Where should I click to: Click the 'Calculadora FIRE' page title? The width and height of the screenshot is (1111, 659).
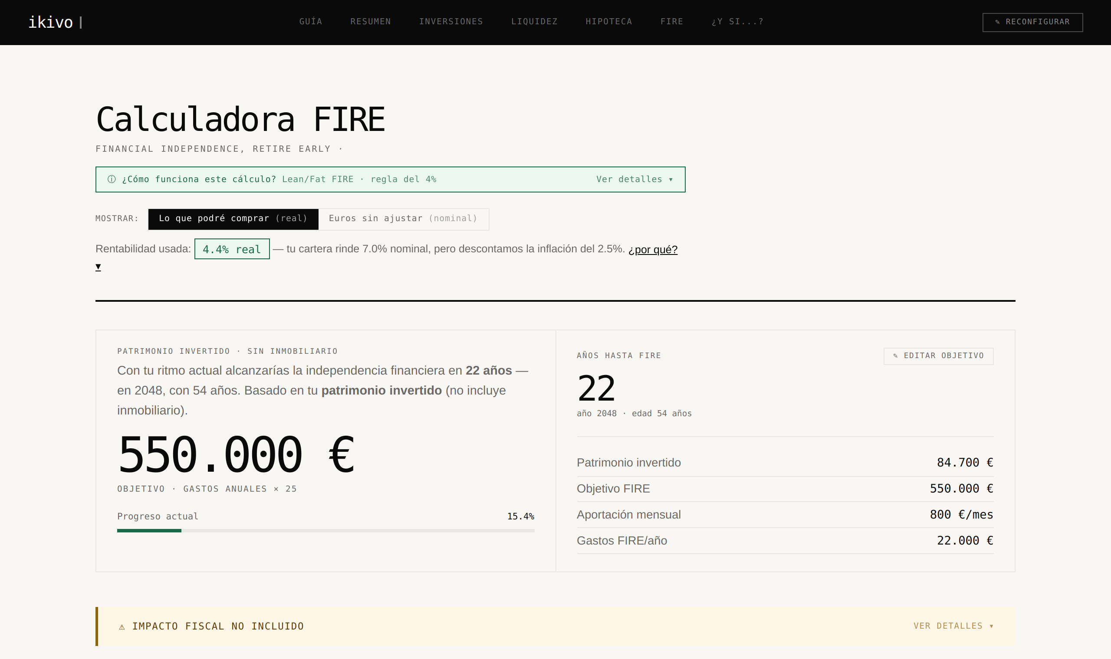coord(240,120)
